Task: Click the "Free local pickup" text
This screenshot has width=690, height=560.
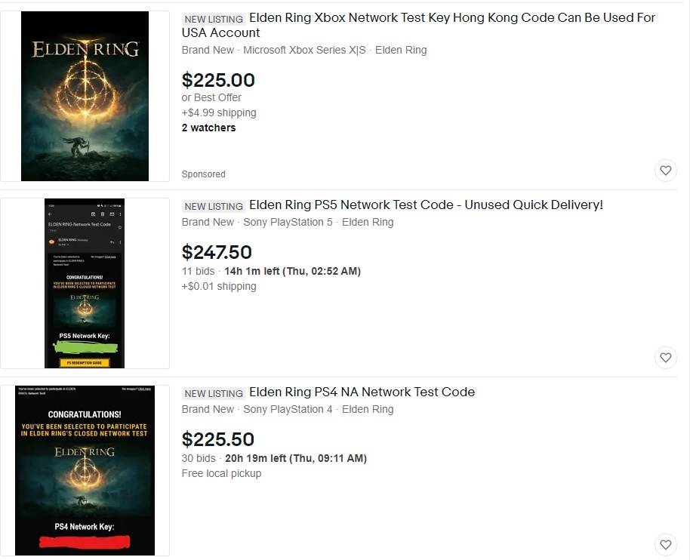Action: [221, 473]
